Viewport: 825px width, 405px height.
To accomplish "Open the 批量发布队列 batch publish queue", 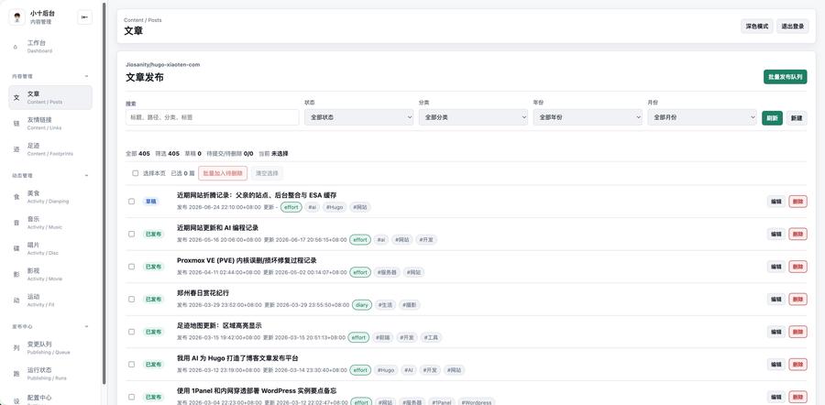I will tap(785, 77).
